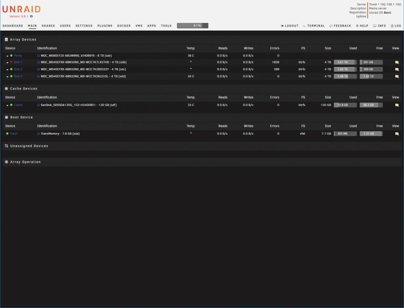Open the Disk 3 device link
Screen dimensions: 404x308
(x=18, y=76)
